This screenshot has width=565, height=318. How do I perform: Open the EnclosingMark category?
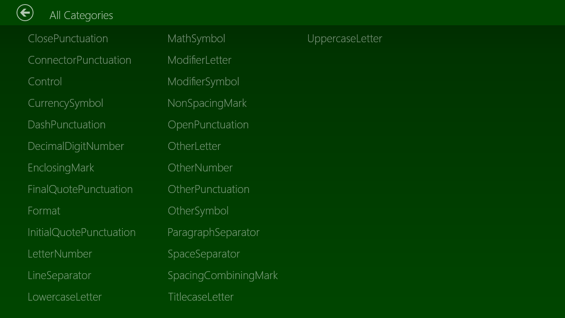(x=61, y=168)
